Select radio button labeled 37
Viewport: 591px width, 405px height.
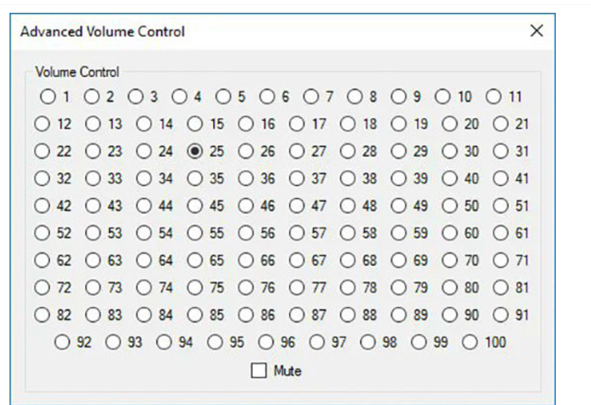[297, 179]
